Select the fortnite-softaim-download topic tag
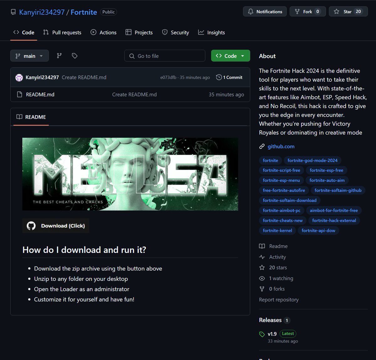 click(290, 200)
